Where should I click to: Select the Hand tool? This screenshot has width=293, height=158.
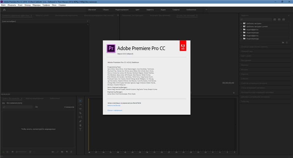pyautogui.click(x=80, y=125)
